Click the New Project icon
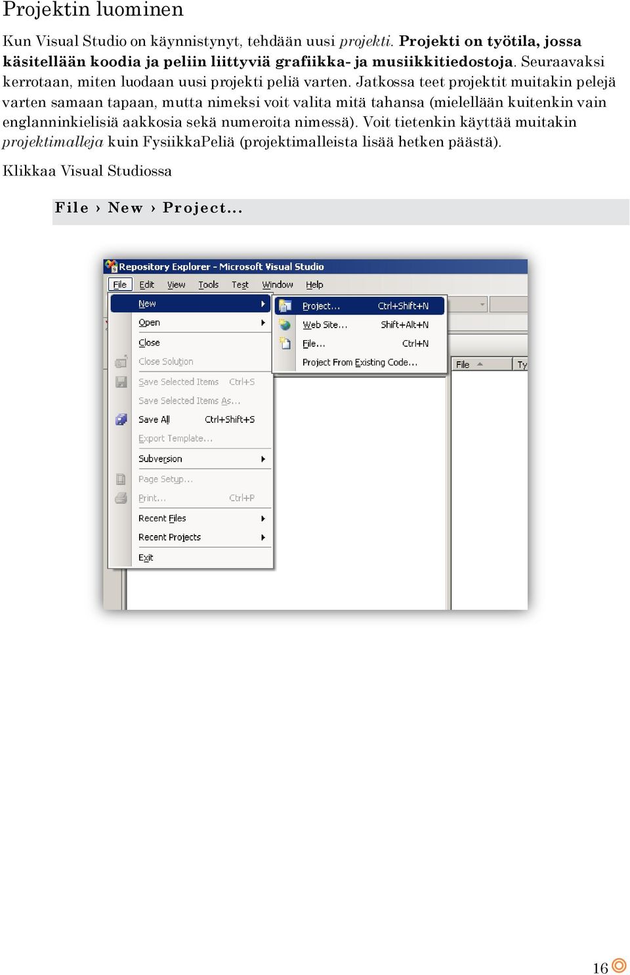Viewport: 630px width, 975px height. point(285,306)
